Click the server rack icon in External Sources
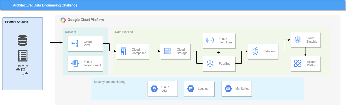Screen dimensions: 346x105 [23, 56]
